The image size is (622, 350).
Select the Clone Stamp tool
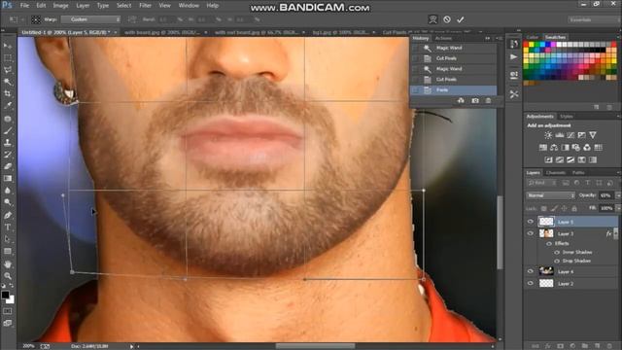(8, 143)
